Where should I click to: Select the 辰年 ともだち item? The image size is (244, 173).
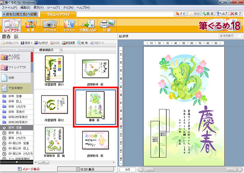point(17,138)
